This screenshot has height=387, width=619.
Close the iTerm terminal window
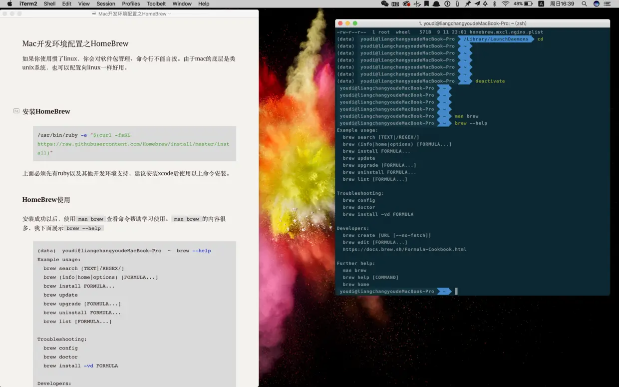[340, 23]
